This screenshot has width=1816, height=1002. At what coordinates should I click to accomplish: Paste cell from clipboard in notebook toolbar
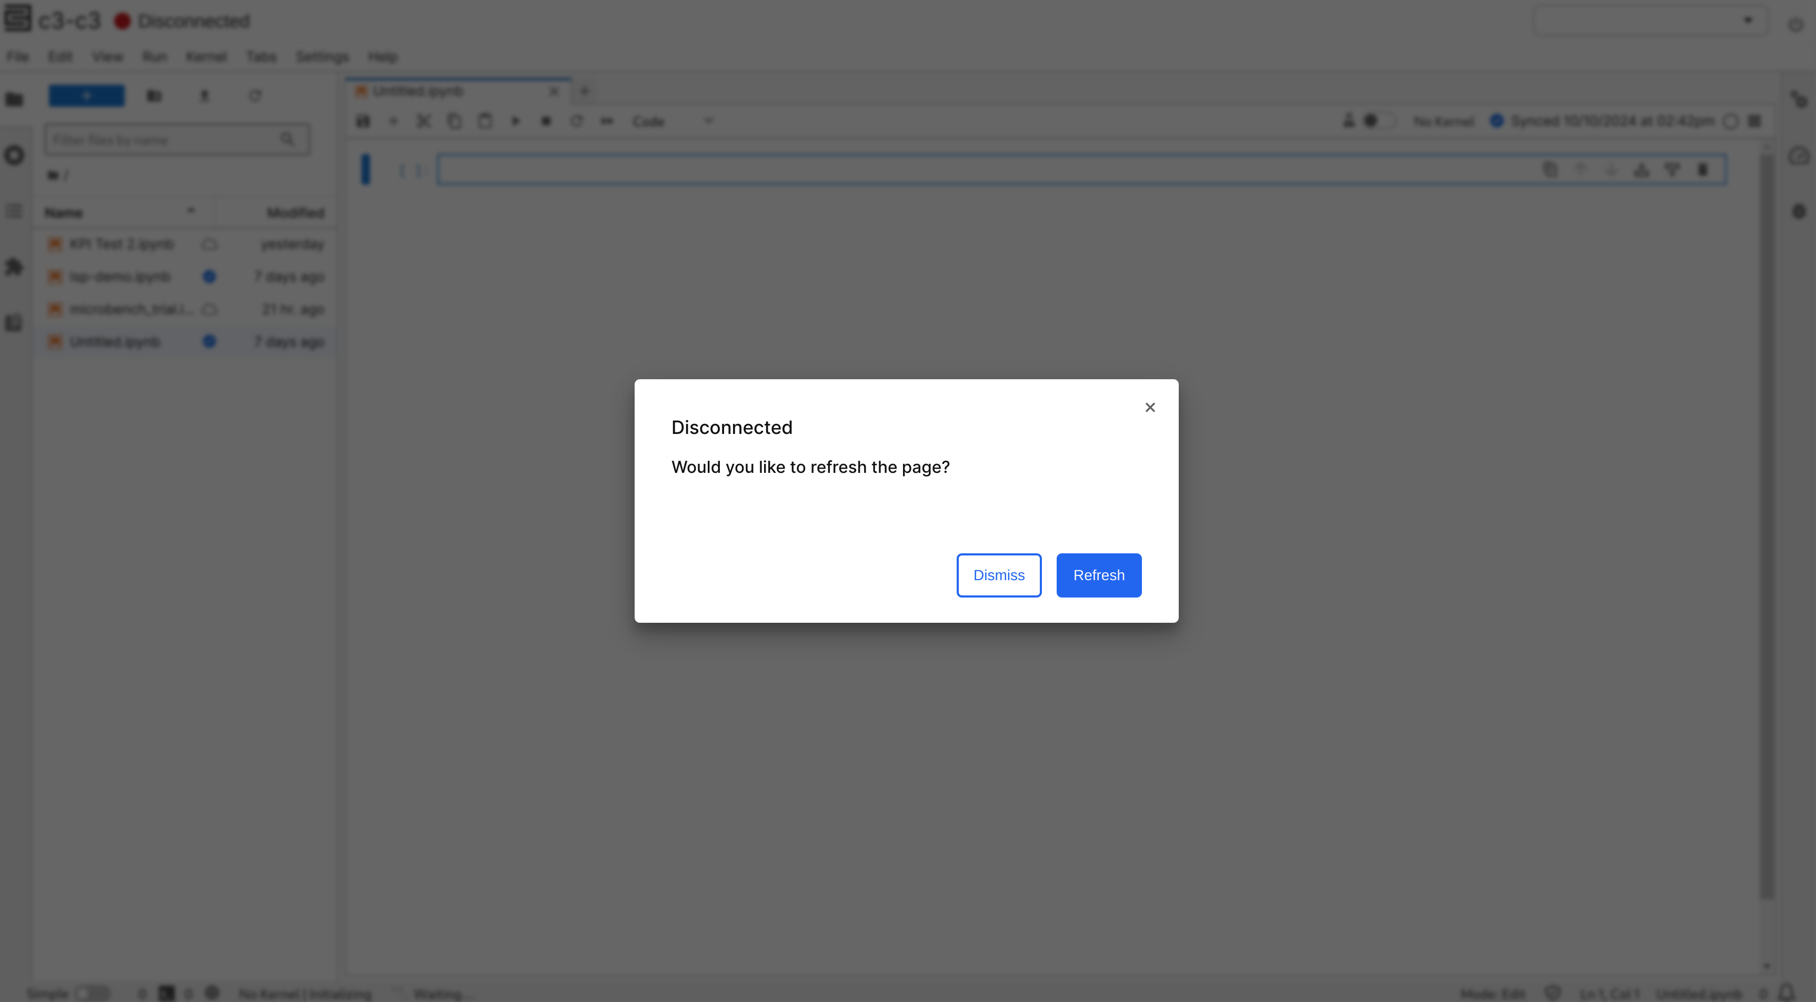485,120
